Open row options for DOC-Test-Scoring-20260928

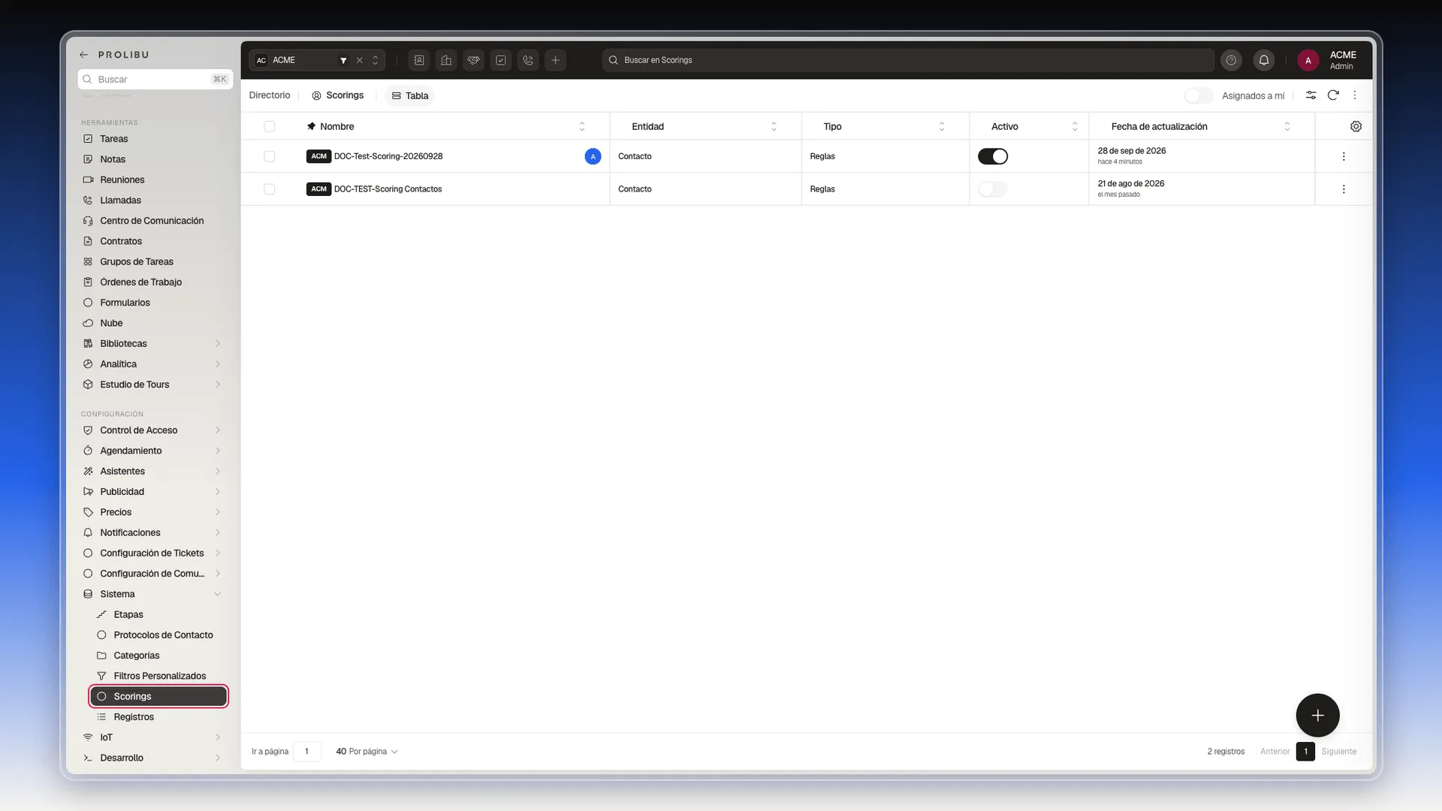pos(1344,156)
